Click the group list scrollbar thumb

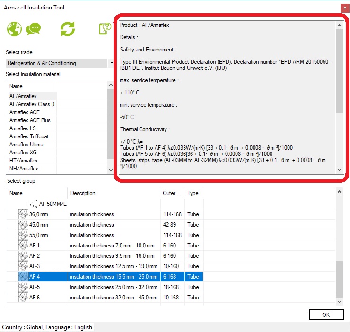coord(339,279)
